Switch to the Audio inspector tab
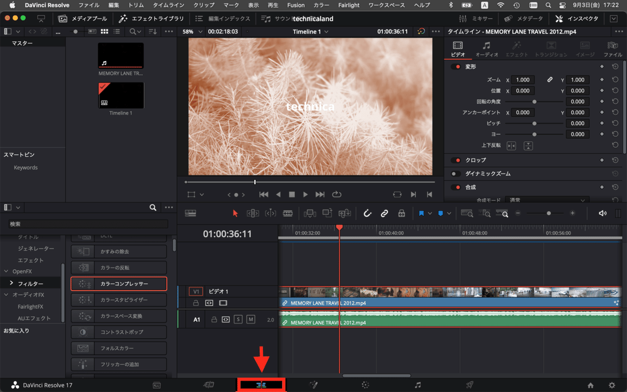Screen dimensions: 627x392 486,49
